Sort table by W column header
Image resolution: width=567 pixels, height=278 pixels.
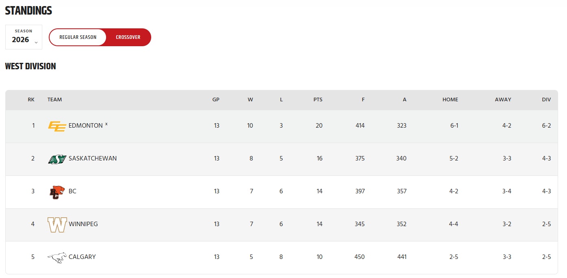(x=250, y=100)
